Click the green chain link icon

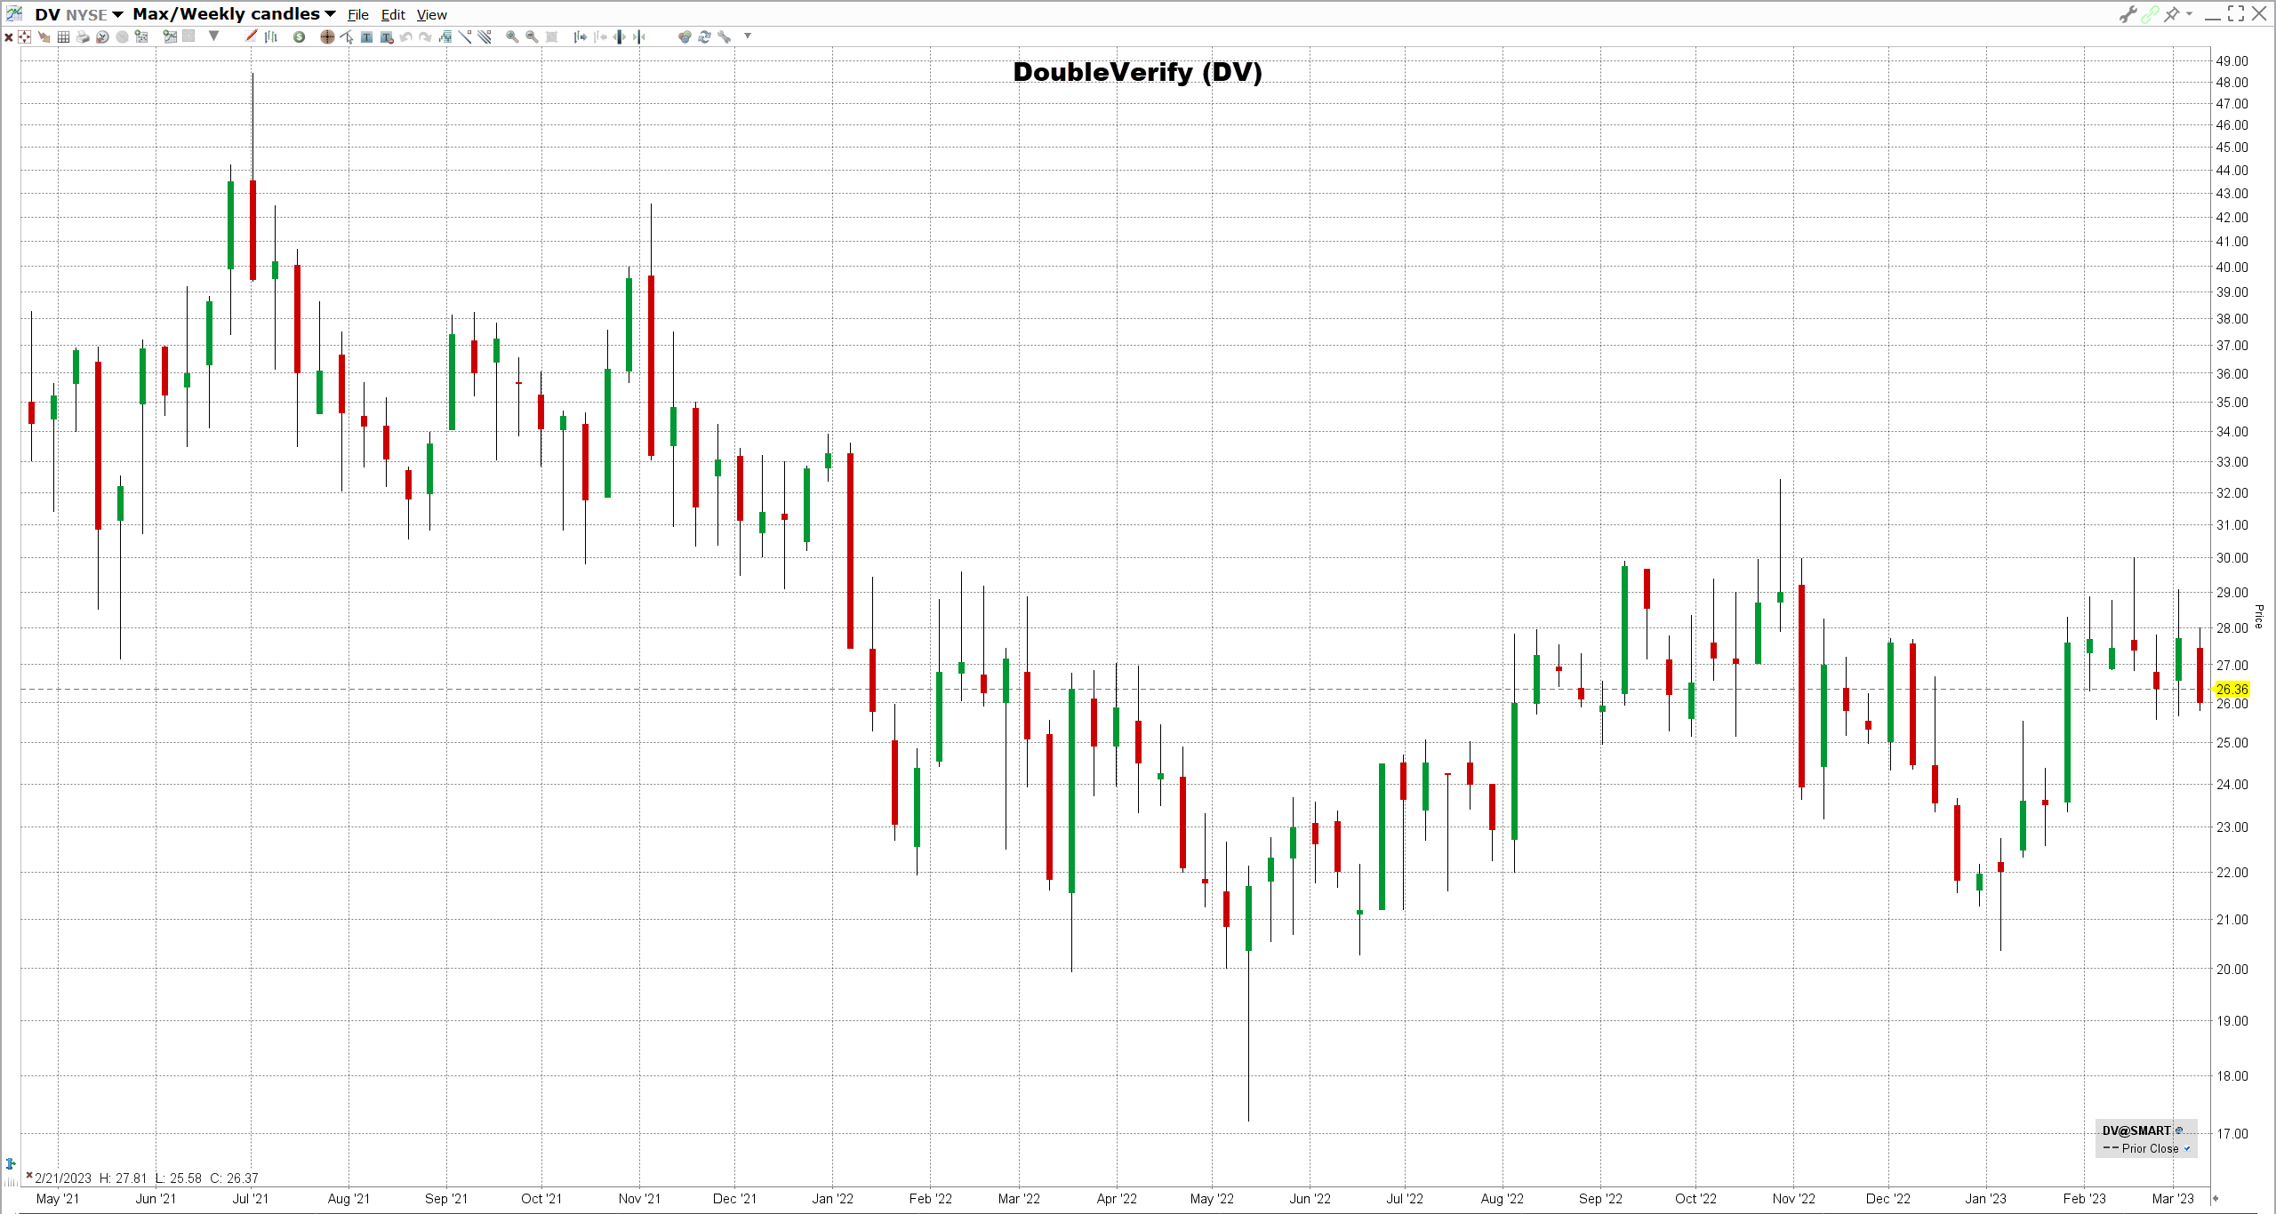pyautogui.click(x=2150, y=14)
